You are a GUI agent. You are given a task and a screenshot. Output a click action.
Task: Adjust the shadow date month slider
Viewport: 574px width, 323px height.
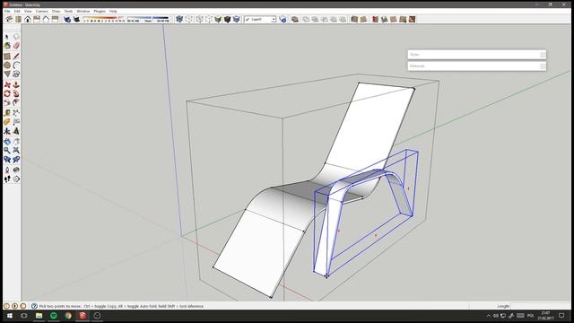(104, 18)
